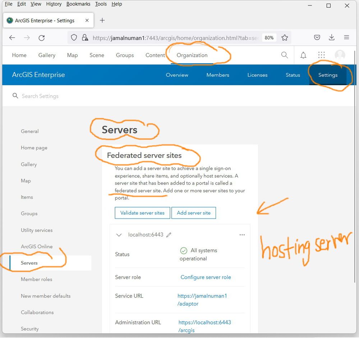Screen dimensions: 359x338
Task: Open ArcGIS Online settings
Action: (x=37, y=247)
